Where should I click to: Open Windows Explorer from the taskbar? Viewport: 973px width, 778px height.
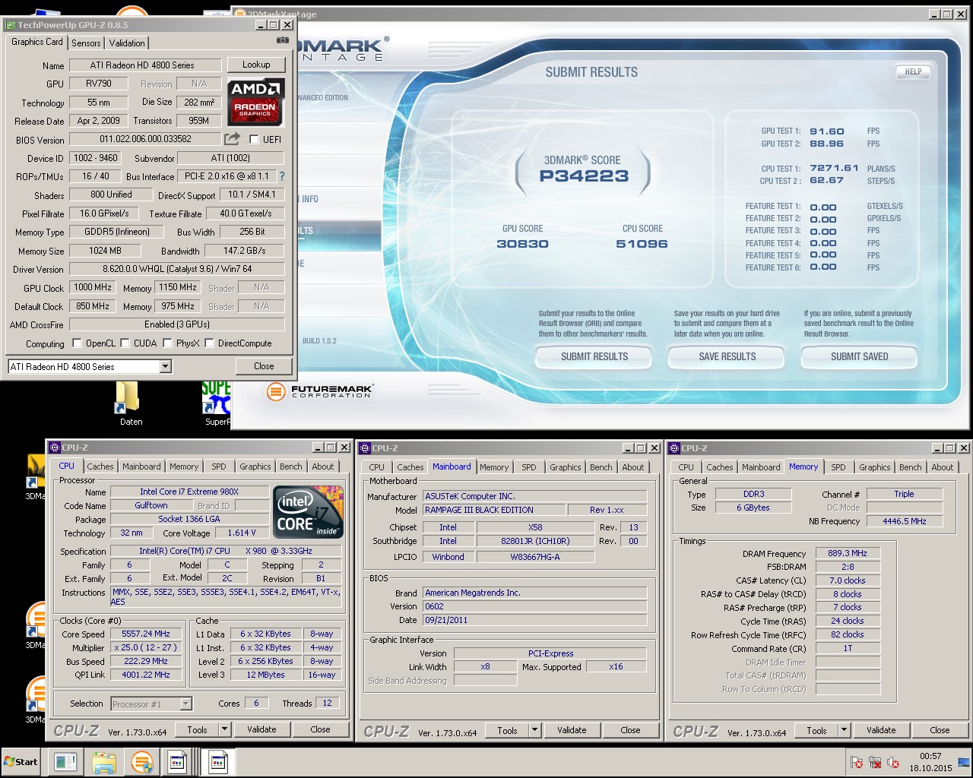104,761
